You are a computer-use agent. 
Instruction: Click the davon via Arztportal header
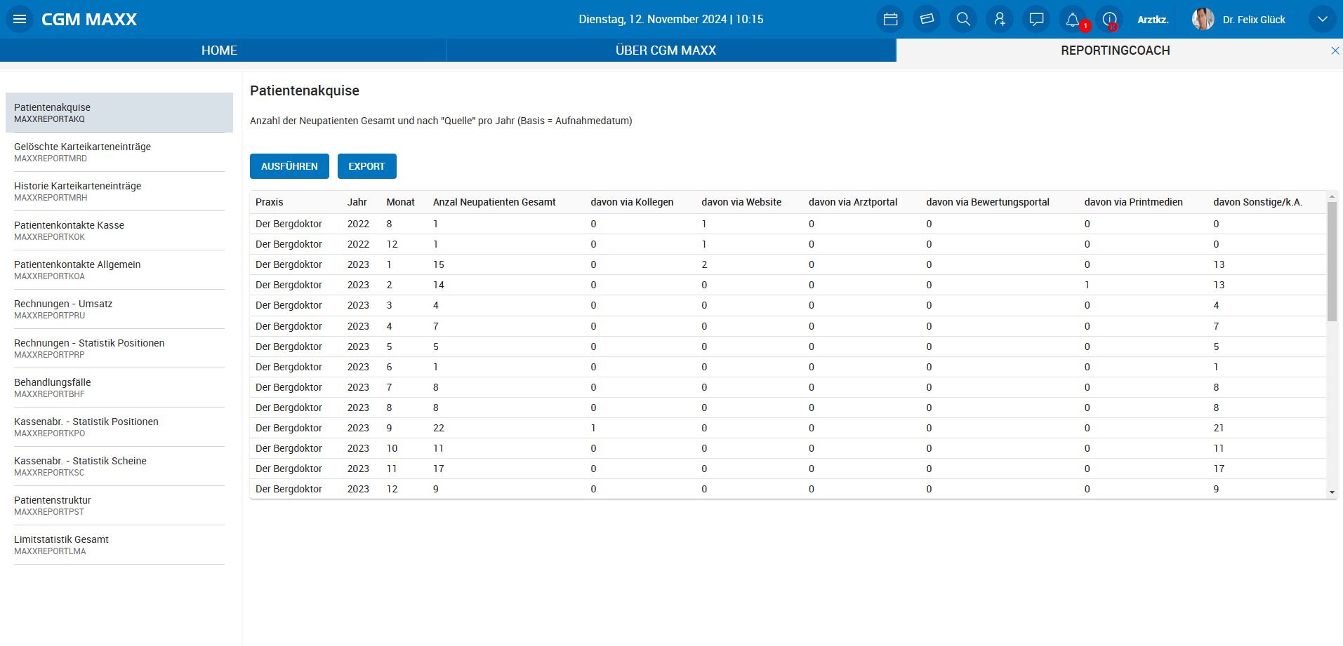tap(853, 202)
